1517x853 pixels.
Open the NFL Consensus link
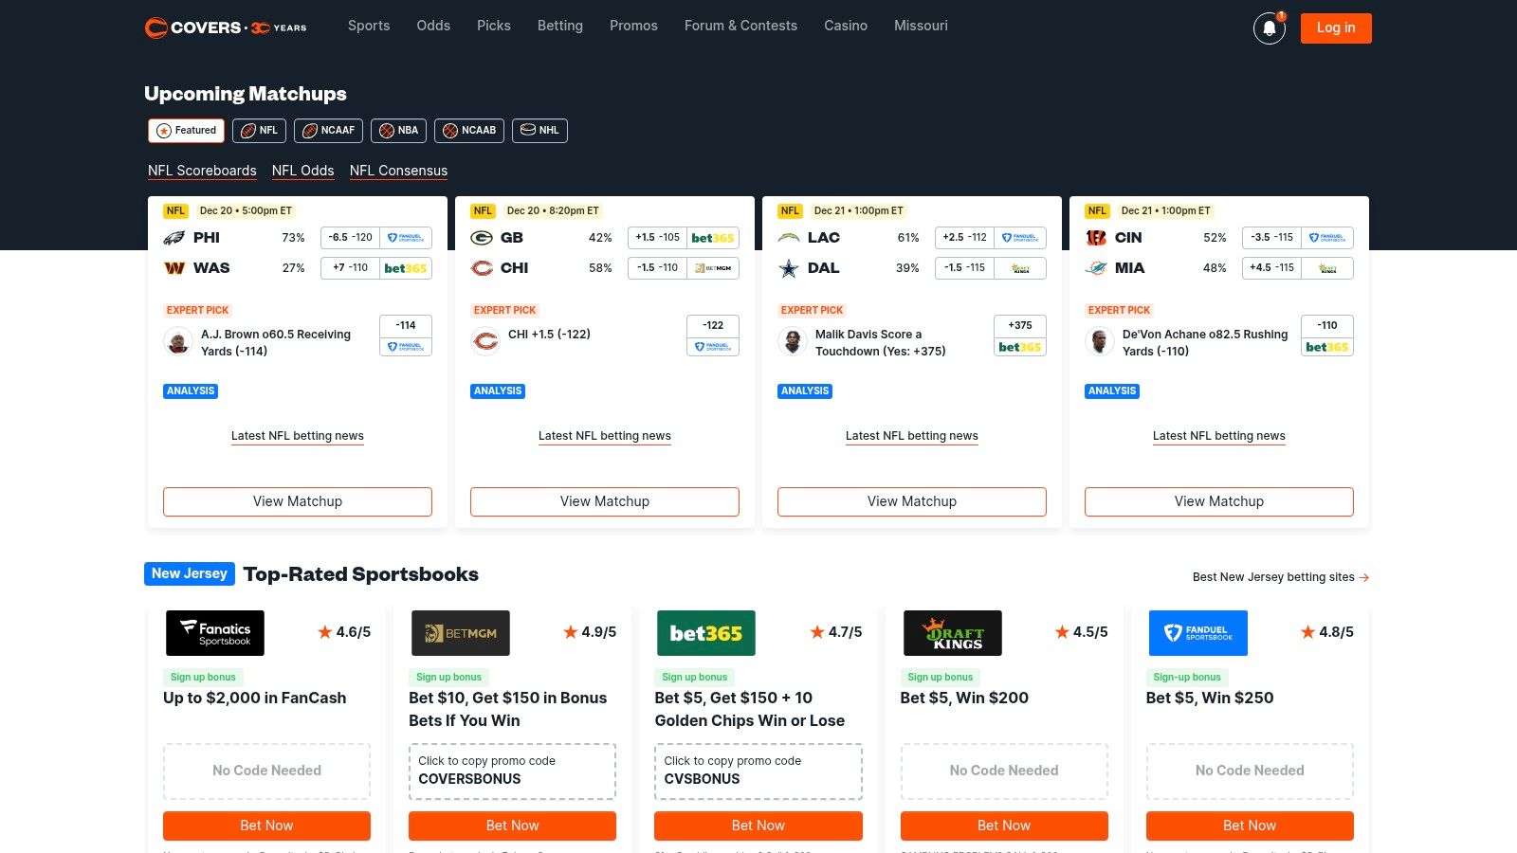pyautogui.click(x=398, y=171)
